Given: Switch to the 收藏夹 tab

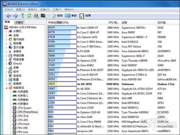Looking at the screenshot, I should (x=19, y=22).
